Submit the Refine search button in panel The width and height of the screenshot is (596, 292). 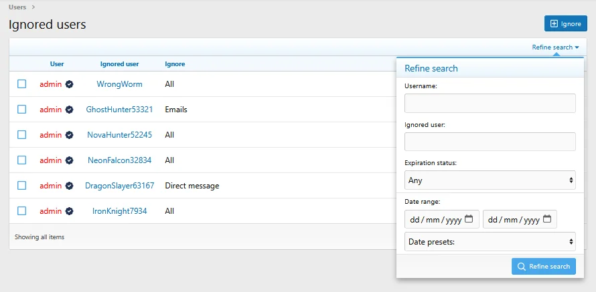tap(544, 266)
